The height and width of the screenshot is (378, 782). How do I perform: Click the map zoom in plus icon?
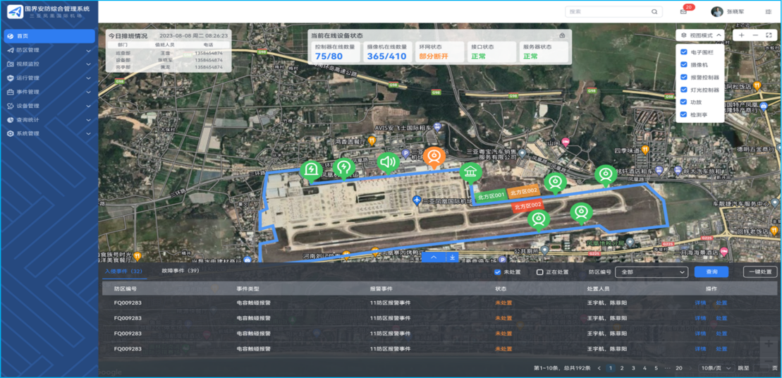click(x=742, y=35)
